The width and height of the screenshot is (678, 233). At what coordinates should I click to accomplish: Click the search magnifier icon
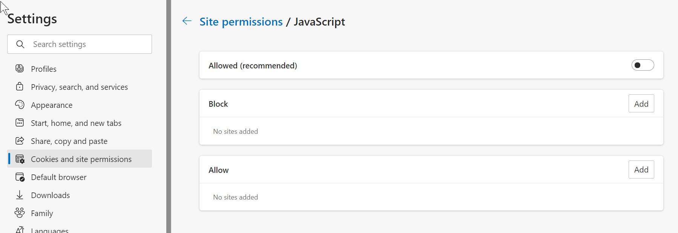tap(20, 44)
